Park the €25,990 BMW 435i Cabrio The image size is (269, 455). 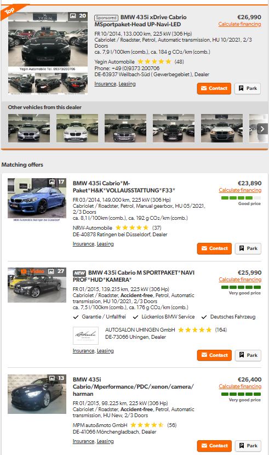pos(248,355)
